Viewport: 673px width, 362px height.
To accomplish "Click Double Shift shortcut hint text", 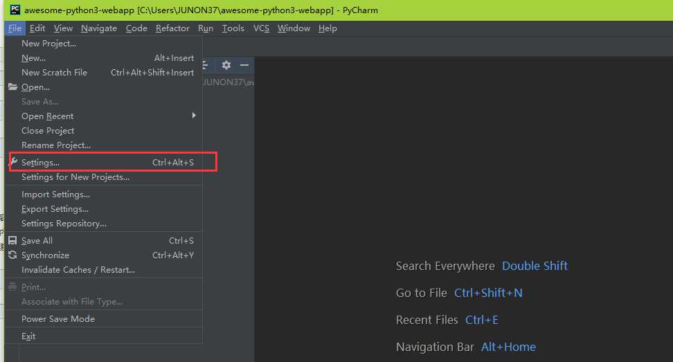I will pos(535,266).
